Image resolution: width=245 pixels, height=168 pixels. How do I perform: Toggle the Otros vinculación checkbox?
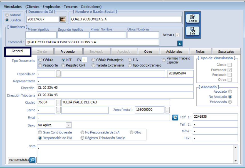click(230, 80)
